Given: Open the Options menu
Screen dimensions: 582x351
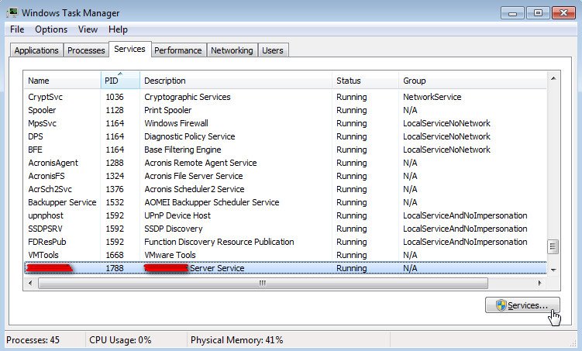Looking at the screenshot, I should click(51, 29).
